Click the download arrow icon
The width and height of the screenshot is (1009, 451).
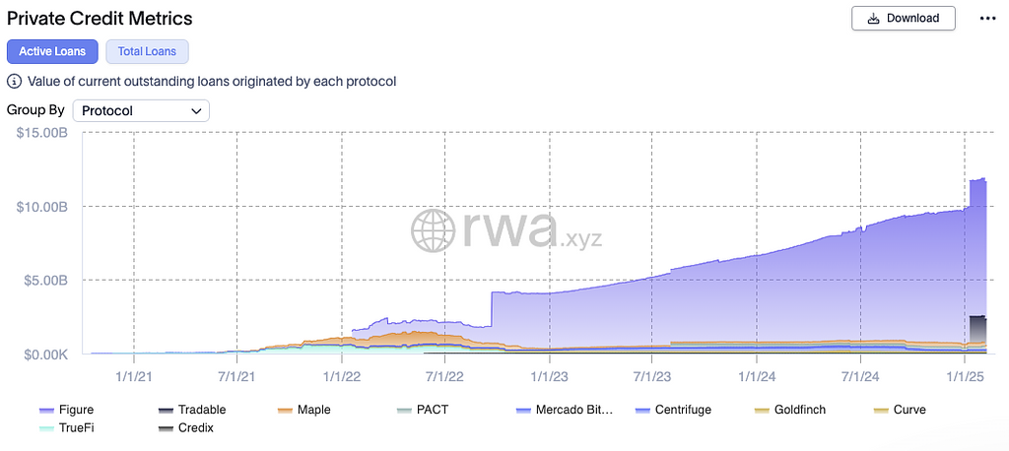point(874,18)
